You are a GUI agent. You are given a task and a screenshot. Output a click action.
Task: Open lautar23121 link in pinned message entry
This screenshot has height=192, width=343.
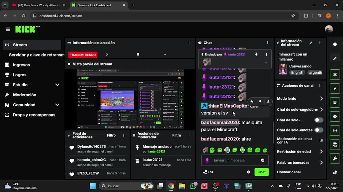(x=157, y=151)
